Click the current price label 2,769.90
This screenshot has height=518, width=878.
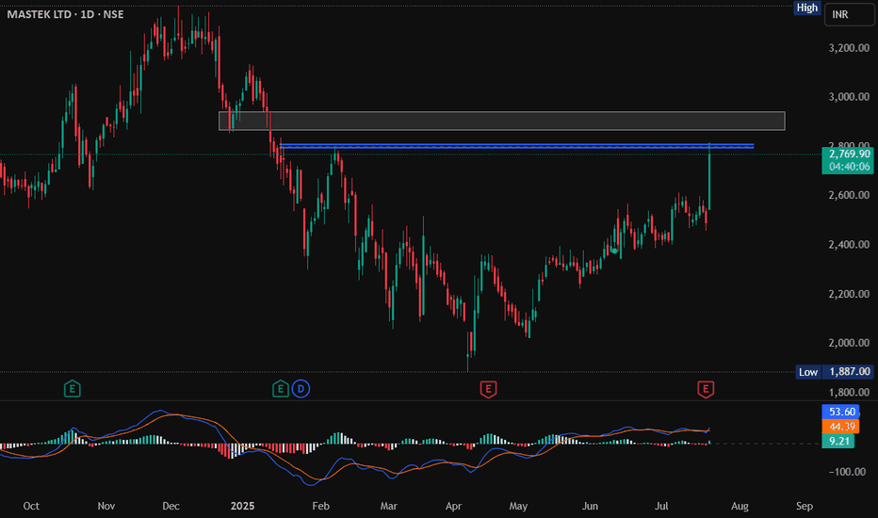pyautogui.click(x=848, y=160)
